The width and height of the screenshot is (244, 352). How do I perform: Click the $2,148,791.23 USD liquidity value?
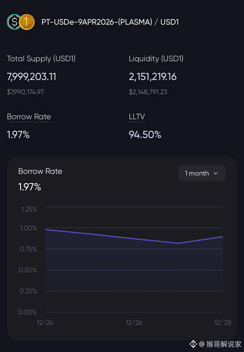pyautogui.click(x=148, y=92)
